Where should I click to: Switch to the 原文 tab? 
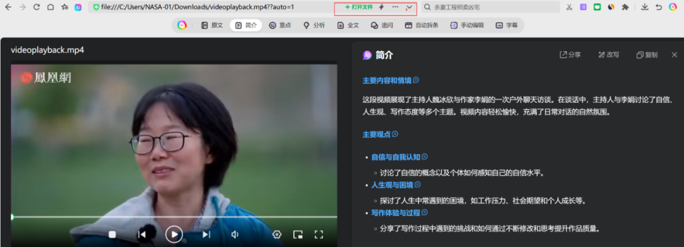pos(212,25)
